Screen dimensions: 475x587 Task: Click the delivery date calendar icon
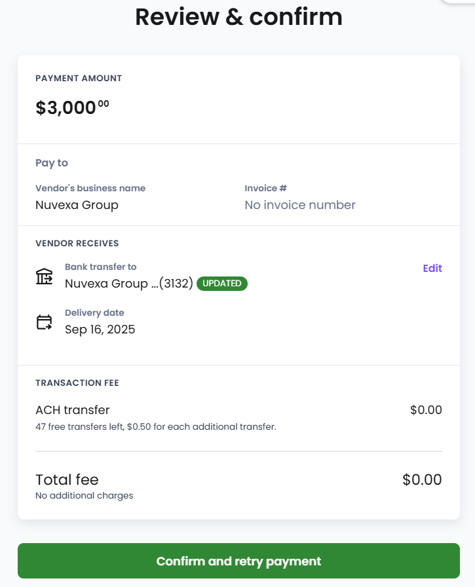(44, 322)
